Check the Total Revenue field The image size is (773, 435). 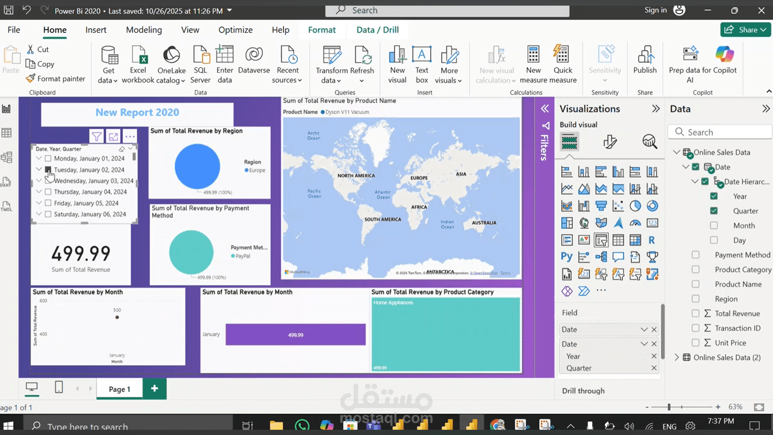(x=695, y=313)
